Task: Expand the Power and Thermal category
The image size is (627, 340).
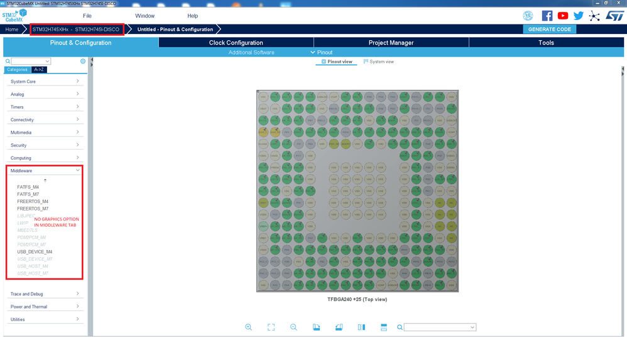Action: [x=45, y=307]
